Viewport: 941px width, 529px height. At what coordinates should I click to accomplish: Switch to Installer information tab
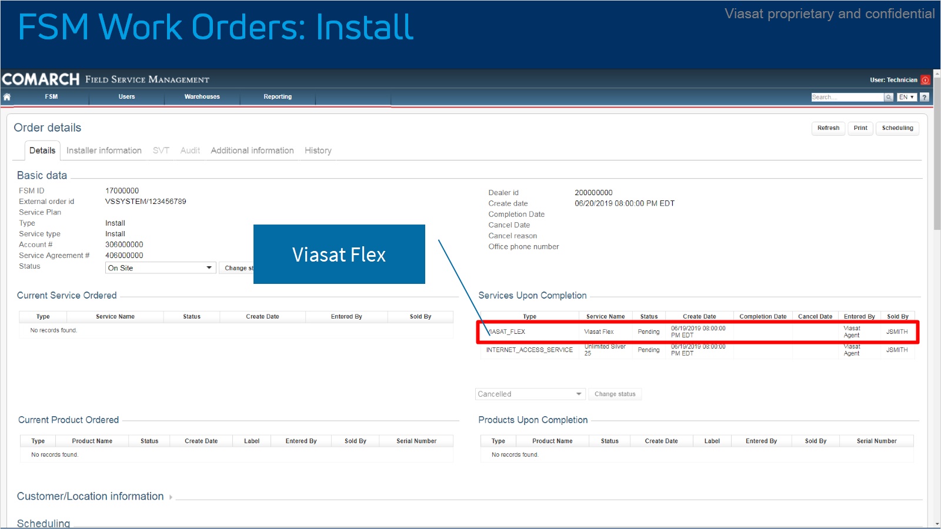coord(104,150)
